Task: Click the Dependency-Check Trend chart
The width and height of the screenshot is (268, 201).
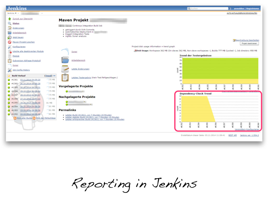Action: pyautogui.click(x=218, y=110)
